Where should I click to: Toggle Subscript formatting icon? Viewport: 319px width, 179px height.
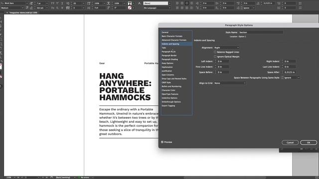pyautogui.click(x=57, y=8)
